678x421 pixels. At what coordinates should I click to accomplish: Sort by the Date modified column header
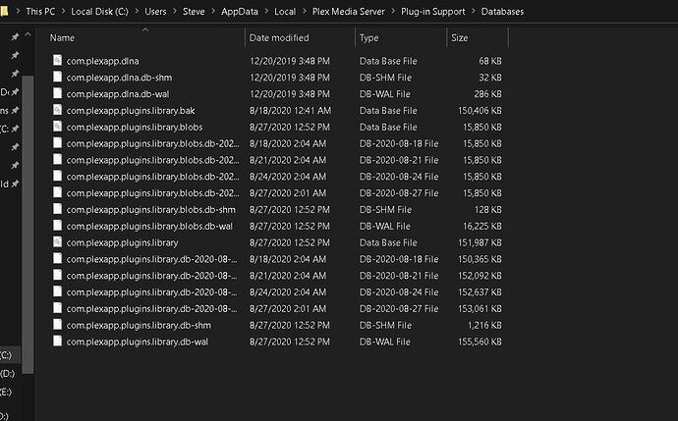(x=279, y=37)
